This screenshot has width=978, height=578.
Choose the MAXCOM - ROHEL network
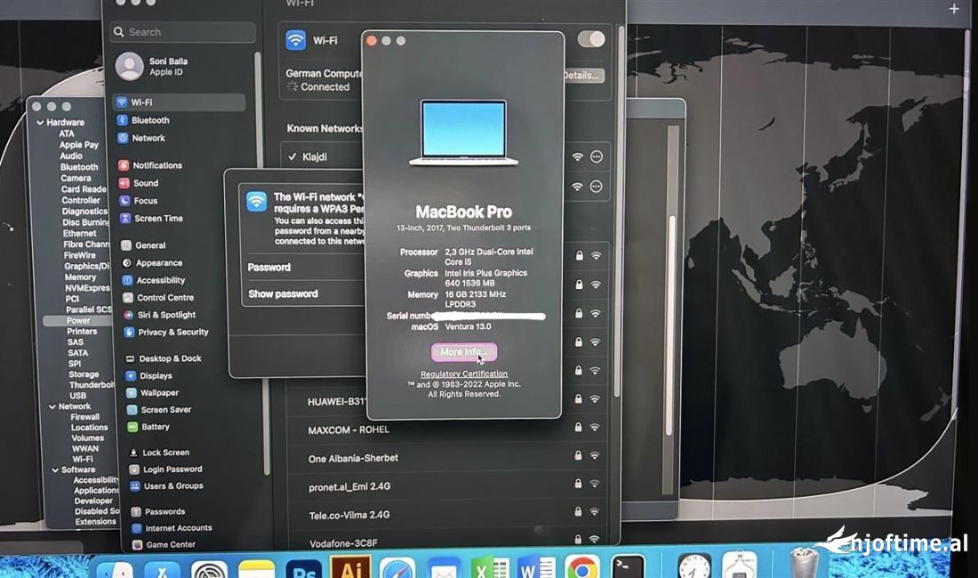point(447,429)
